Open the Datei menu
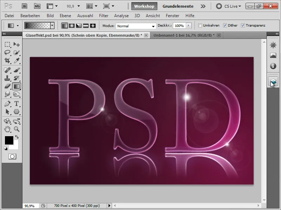The height and width of the screenshot is (210, 281). 9,16
